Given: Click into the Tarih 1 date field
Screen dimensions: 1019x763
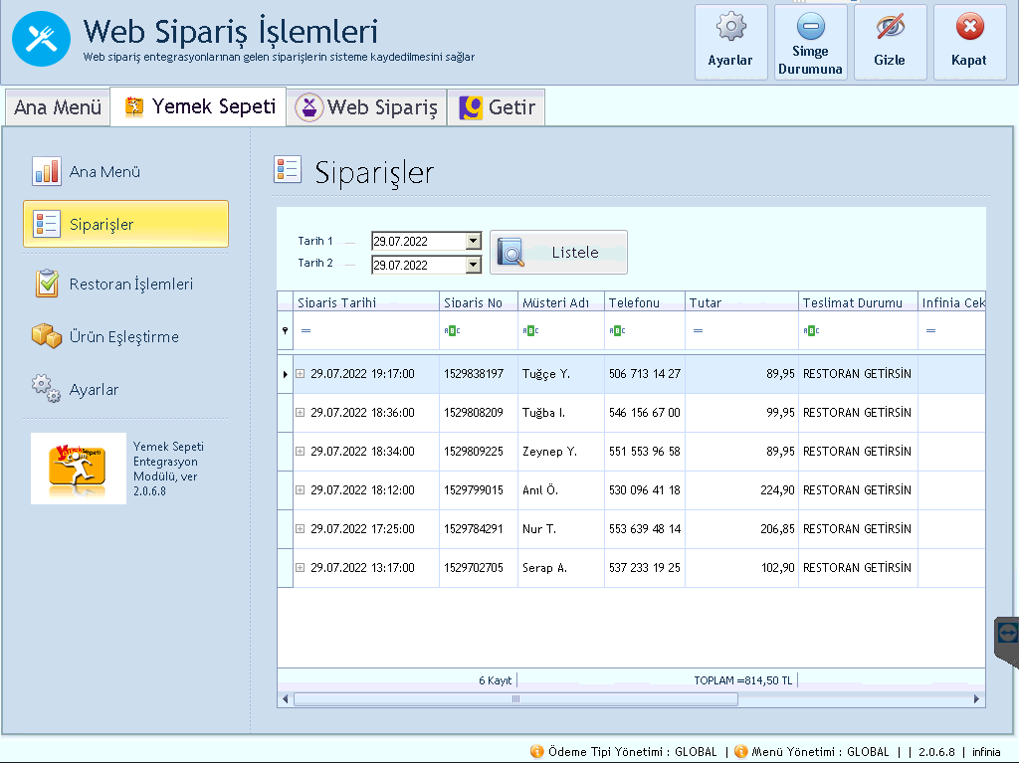Looking at the screenshot, I should [x=419, y=241].
